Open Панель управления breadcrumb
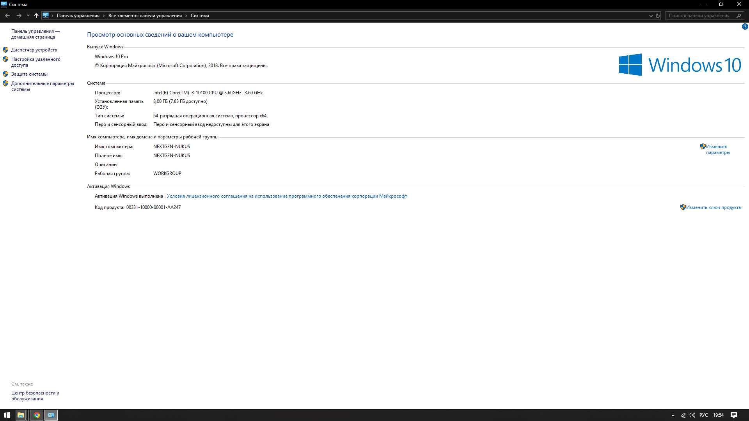The height and width of the screenshot is (421, 749). [x=78, y=16]
